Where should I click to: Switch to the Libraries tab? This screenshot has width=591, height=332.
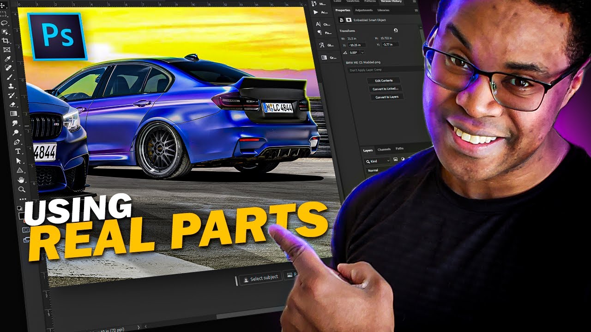[x=383, y=10]
